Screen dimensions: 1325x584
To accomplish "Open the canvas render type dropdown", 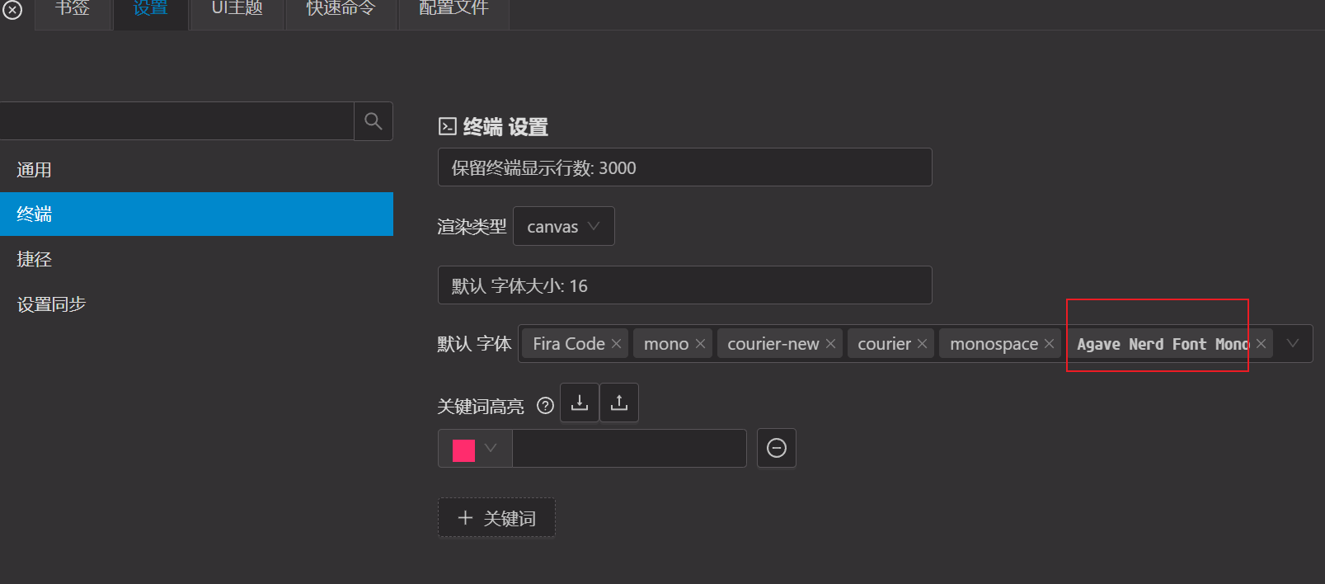I will (x=563, y=226).
